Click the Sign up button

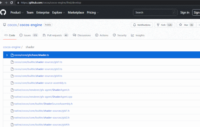[196, 12]
